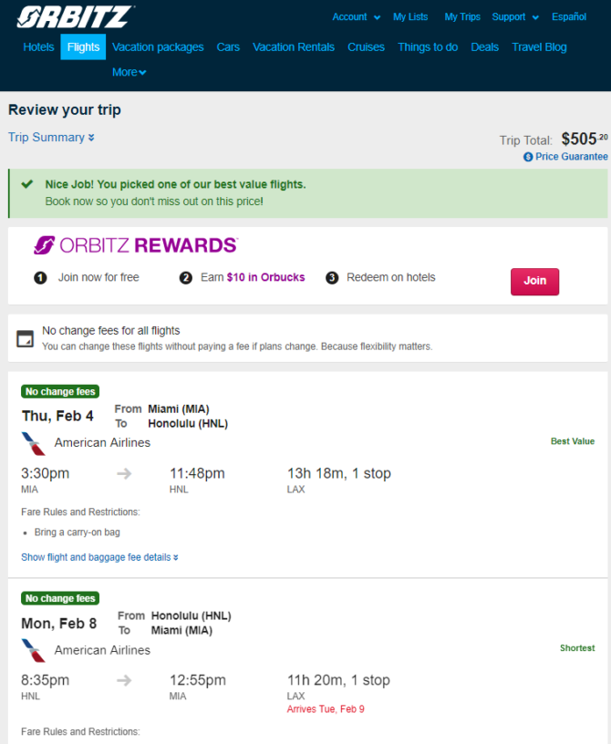
Task: Switch language to Español
Action: tap(569, 17)
